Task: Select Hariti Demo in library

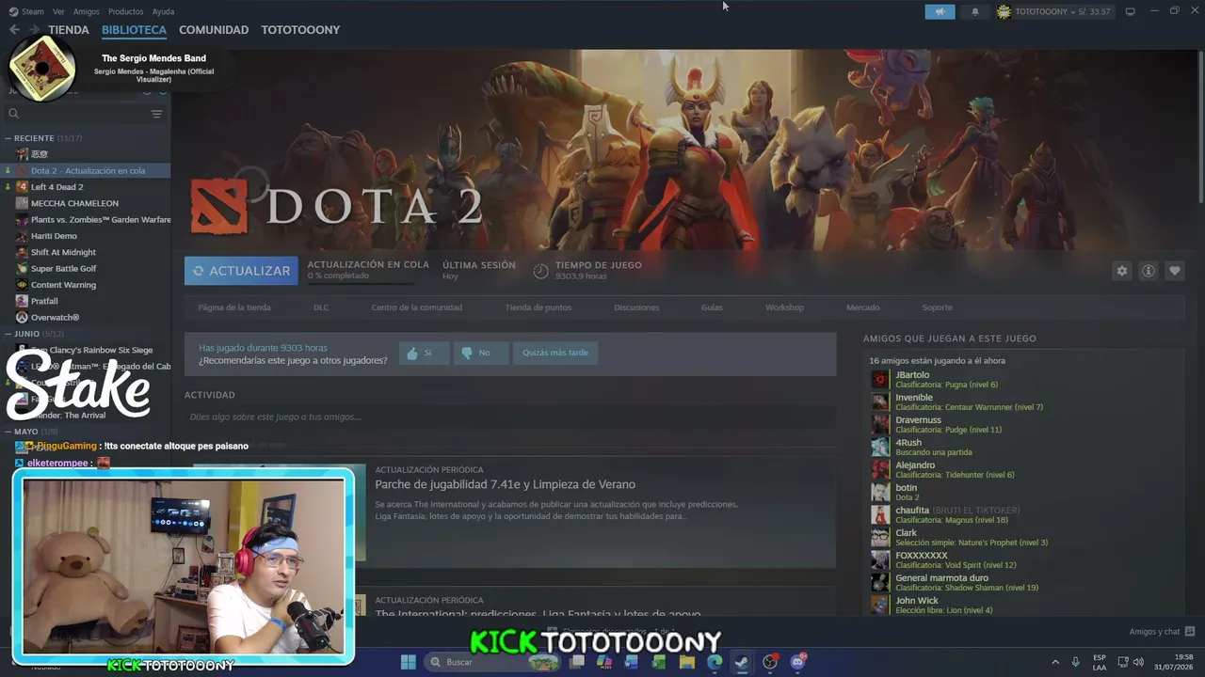Action: (88, 236)
